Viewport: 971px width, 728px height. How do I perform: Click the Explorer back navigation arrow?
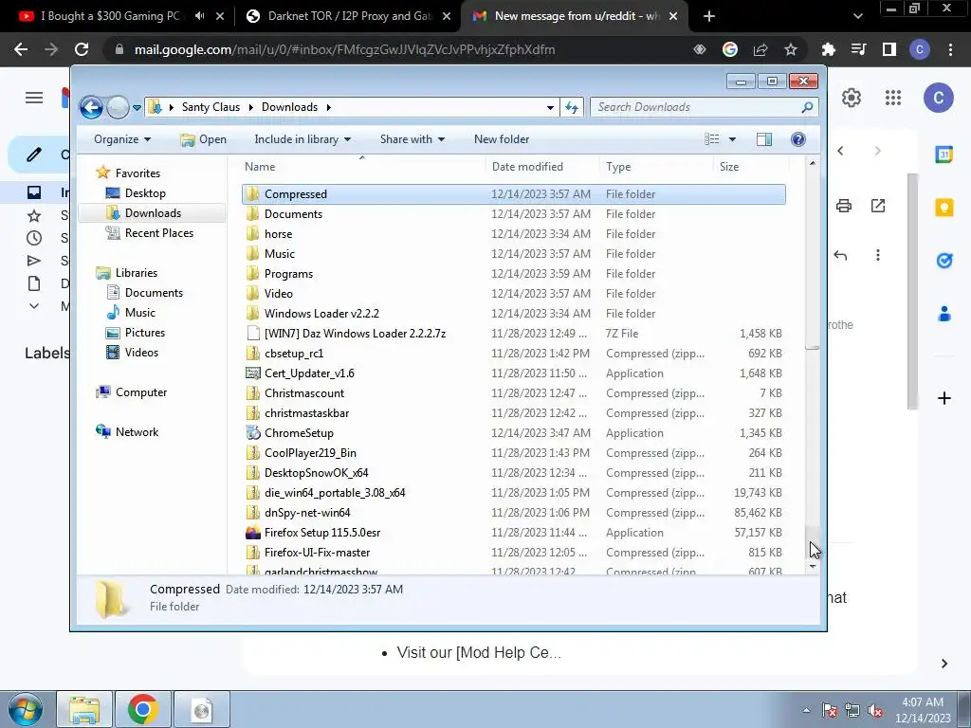[x=91, y=108]
